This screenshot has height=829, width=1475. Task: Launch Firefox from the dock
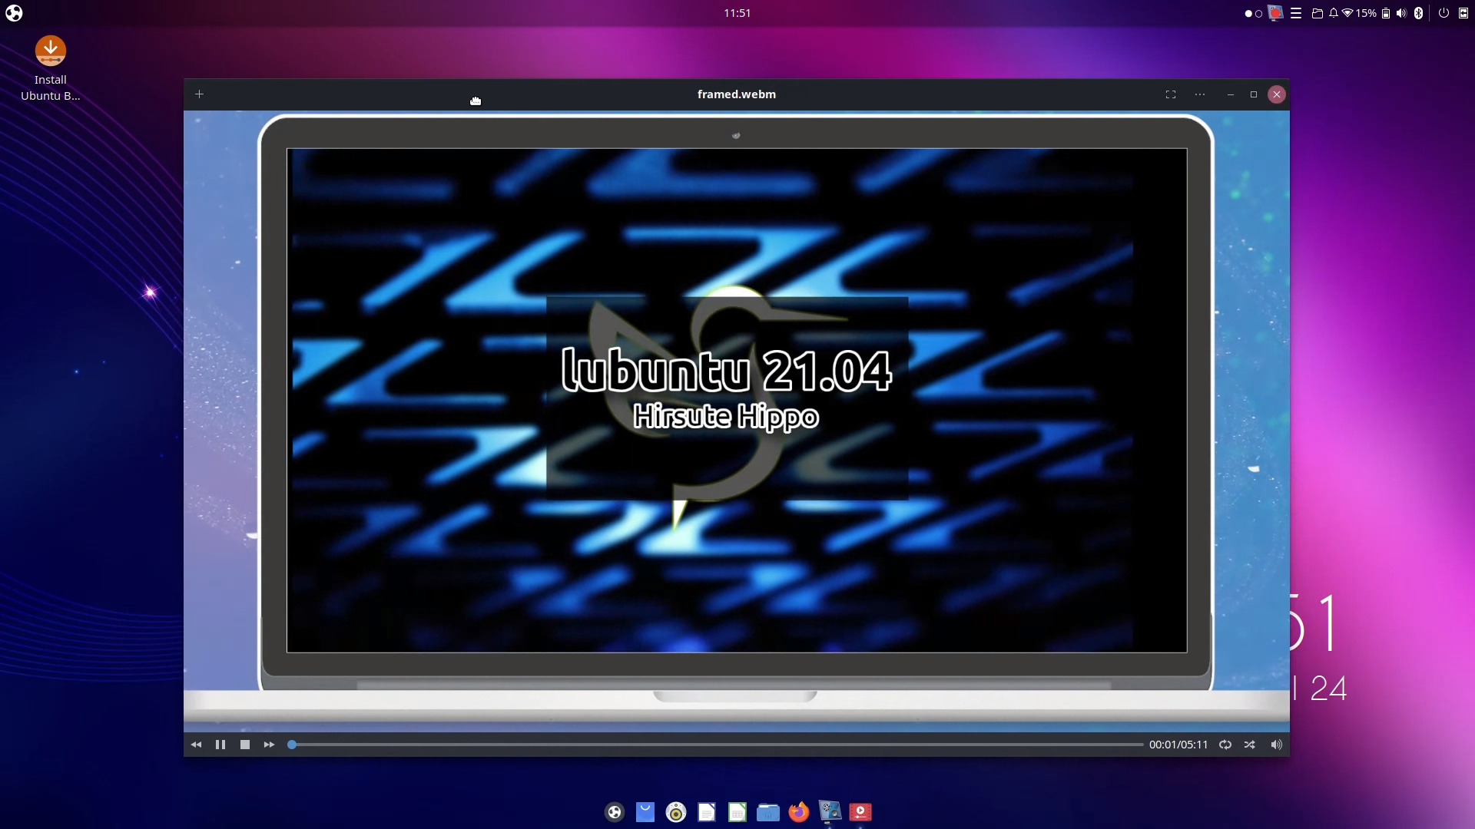[x=799, y=812]
